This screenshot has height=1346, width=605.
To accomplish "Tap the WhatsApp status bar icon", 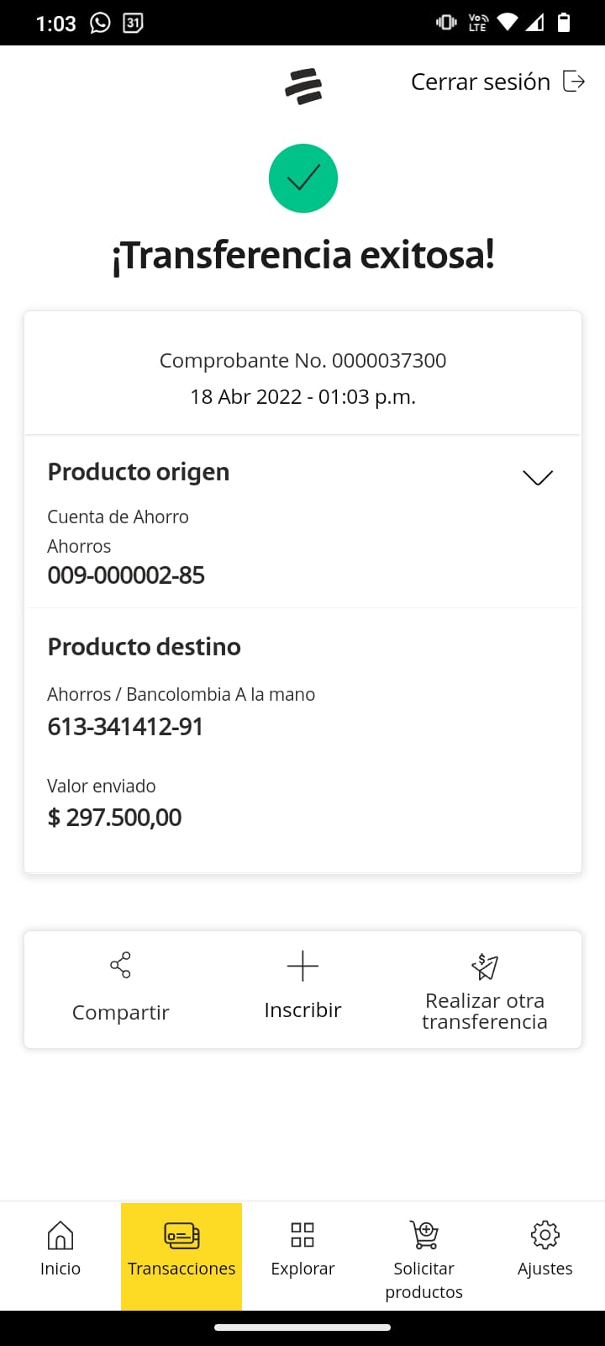I will click(100, 23).
